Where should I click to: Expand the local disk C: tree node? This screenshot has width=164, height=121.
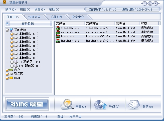(x=7, y=34)
